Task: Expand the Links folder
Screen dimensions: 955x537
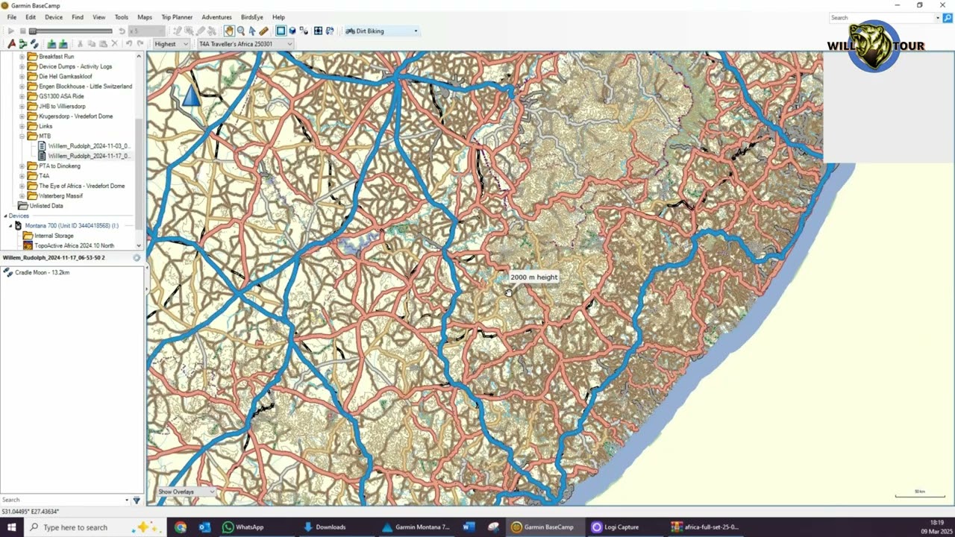Action: [x=22, y=126]
